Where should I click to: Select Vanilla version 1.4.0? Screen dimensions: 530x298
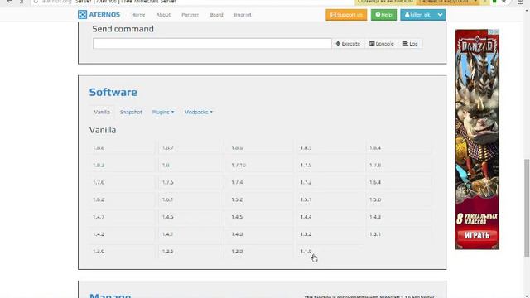(x=260, y=233)
